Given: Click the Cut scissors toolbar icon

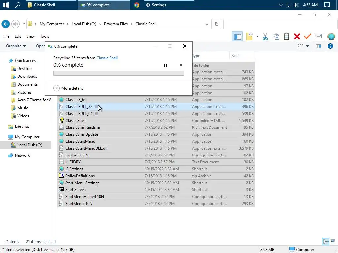Looking at the screenshot, I should [x=265, y=36].
